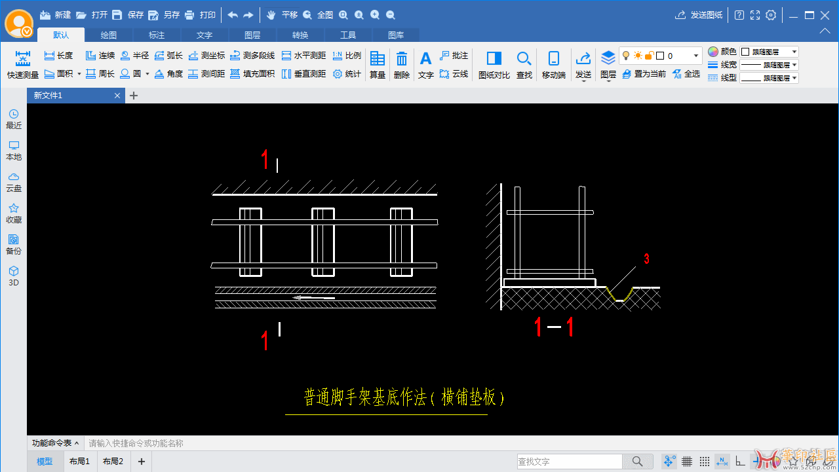Image resolution: width=839 pixels, height=472 pixels.
Task: Open the Color (颜色) dropdown
Action: point(770,52)
